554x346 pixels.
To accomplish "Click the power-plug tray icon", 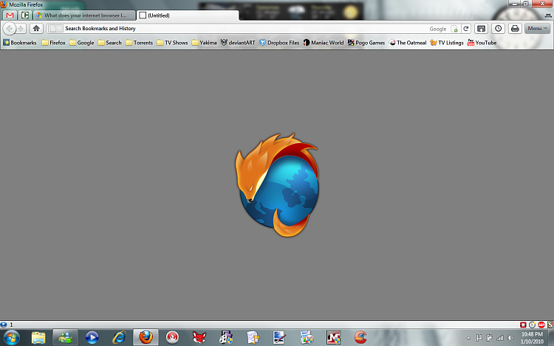I will coord(489,338).
